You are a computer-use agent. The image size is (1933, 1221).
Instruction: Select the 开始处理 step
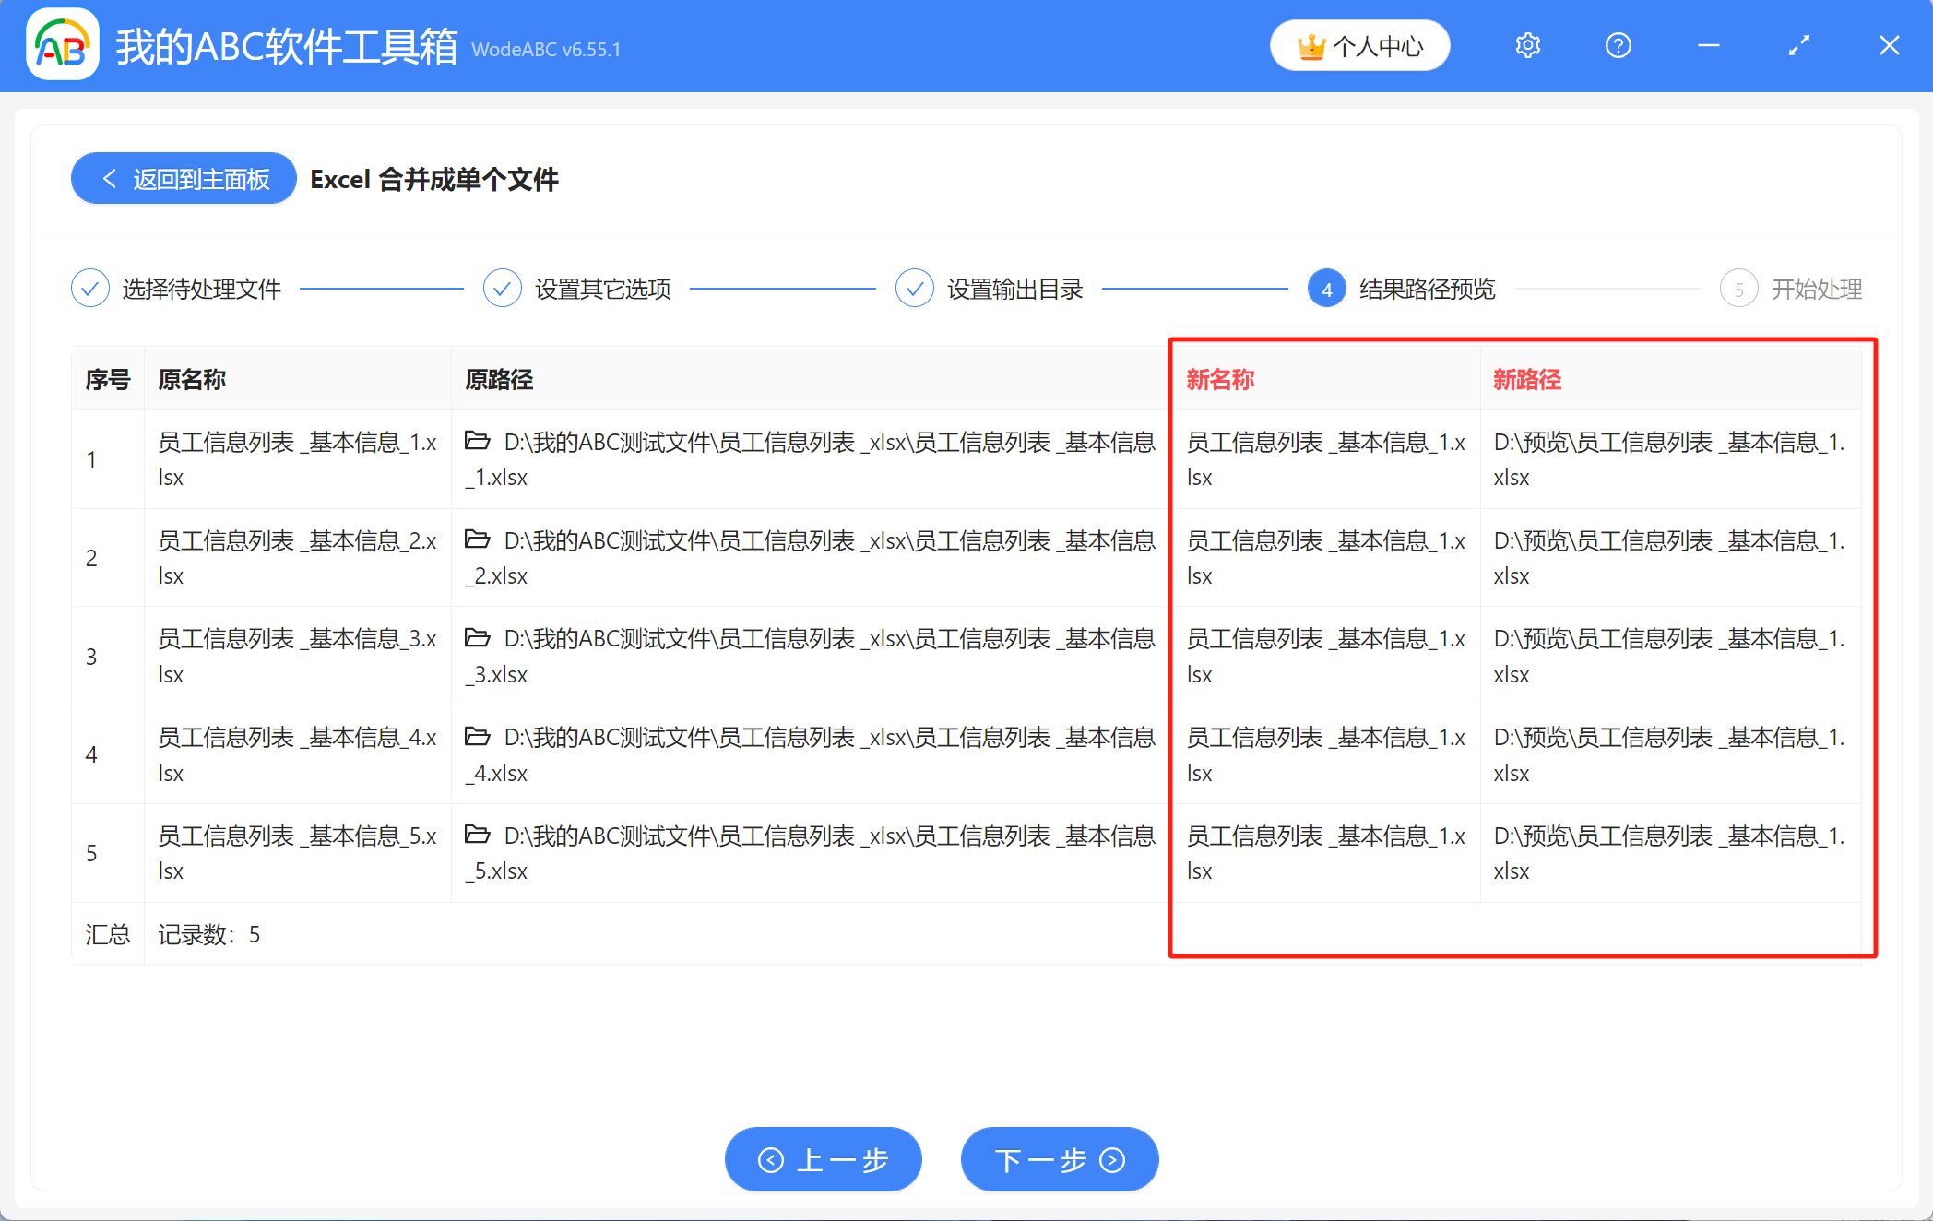1815,288
